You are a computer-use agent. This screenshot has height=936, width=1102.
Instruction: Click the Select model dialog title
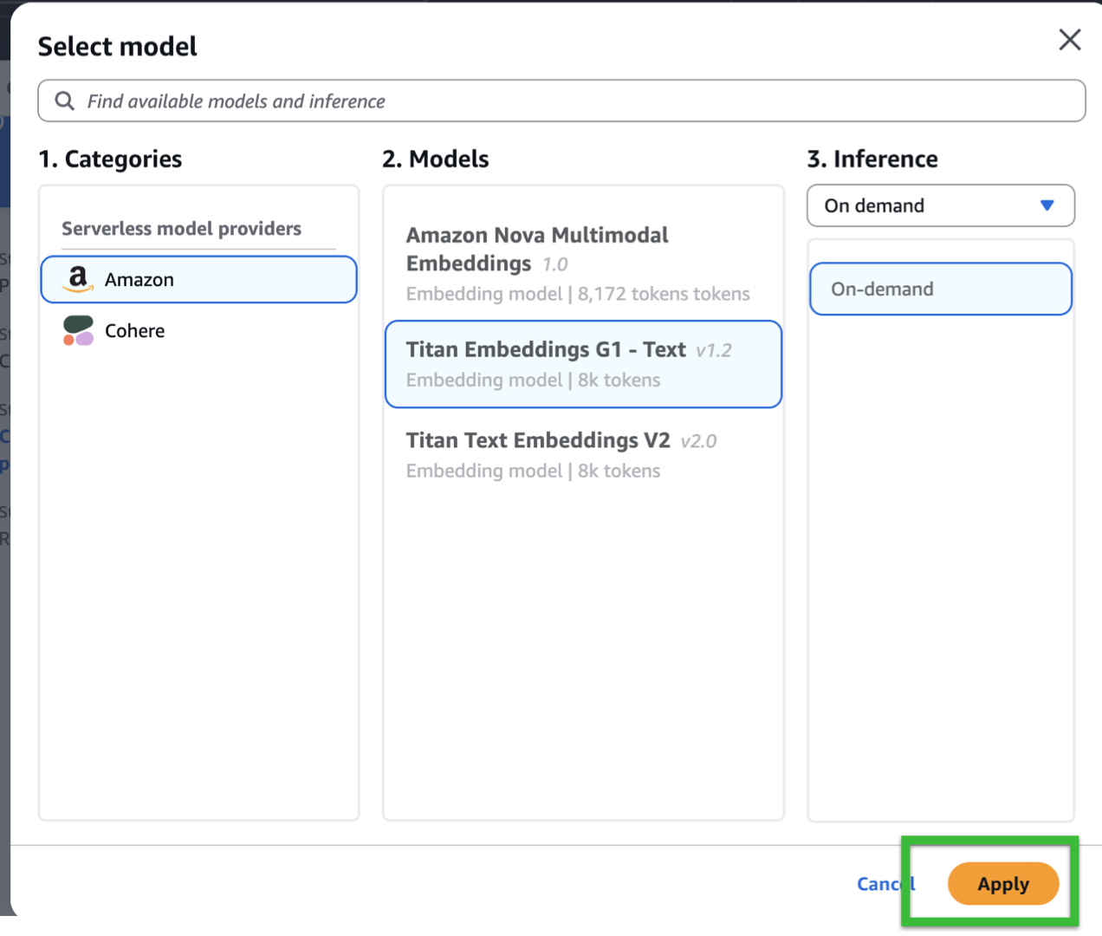117,46
